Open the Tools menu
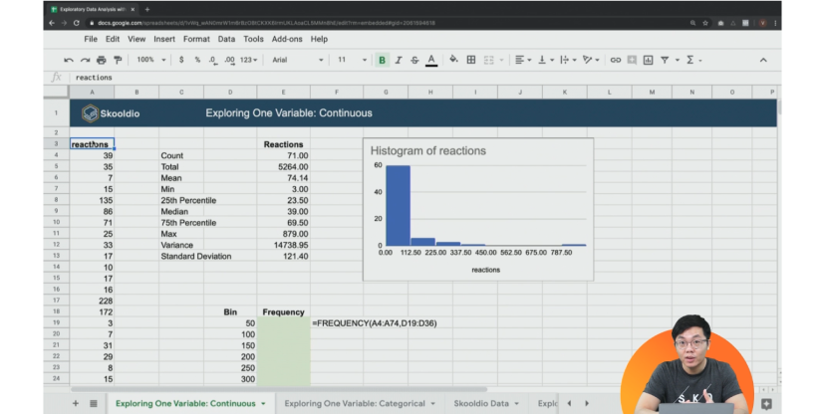 pyautogui.click(x=253, y=39)
